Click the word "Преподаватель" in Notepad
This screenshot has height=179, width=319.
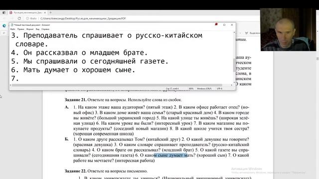click(x=50, y=35)
